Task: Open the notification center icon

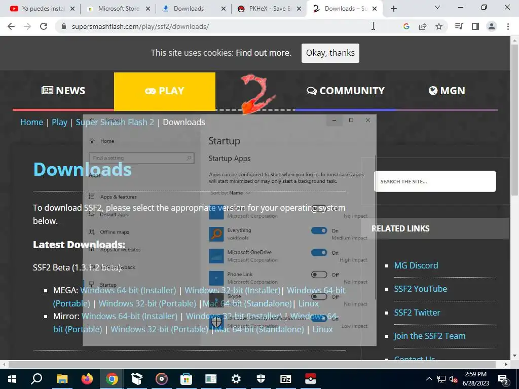Action: (x=503, y=379)
